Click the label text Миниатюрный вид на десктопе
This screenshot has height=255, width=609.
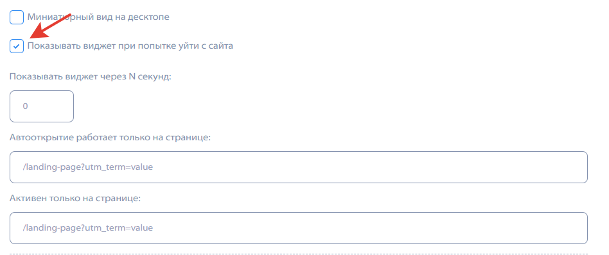(x=98, y=17)
